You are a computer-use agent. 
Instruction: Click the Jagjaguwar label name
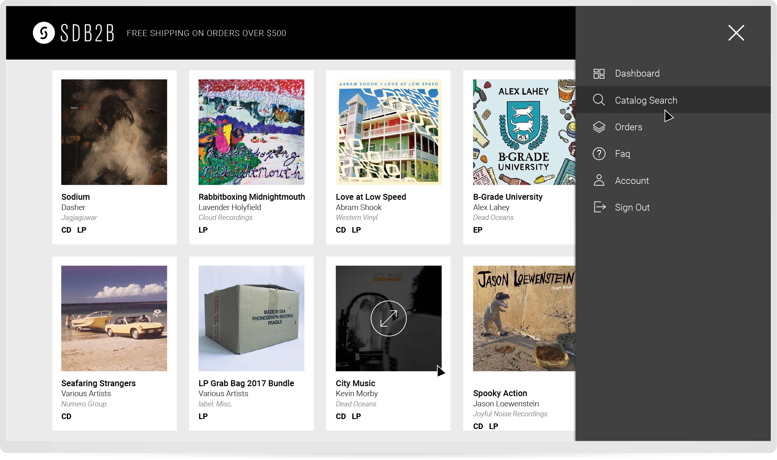(79, 218)
